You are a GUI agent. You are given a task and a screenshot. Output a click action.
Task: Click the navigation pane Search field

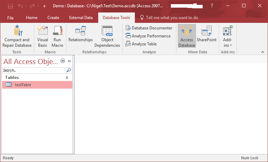point(34,70)
